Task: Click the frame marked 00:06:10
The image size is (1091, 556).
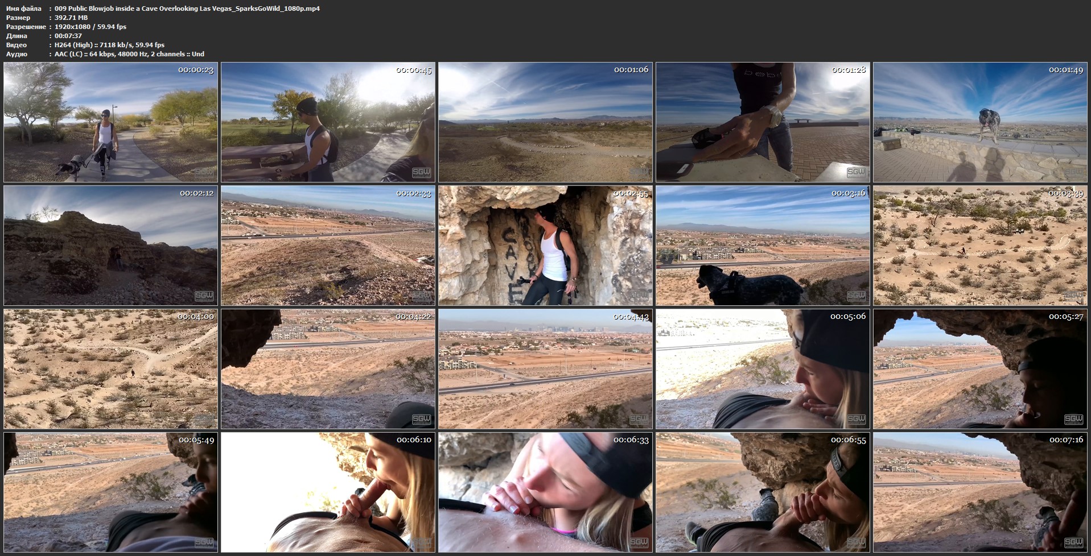Action: pyautogui.click(x=328, y=492)
